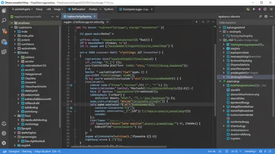This screenshot has width=275, height=154.
Task: Open the settings gear at the activity bar bottom
Action: point(4,143)
